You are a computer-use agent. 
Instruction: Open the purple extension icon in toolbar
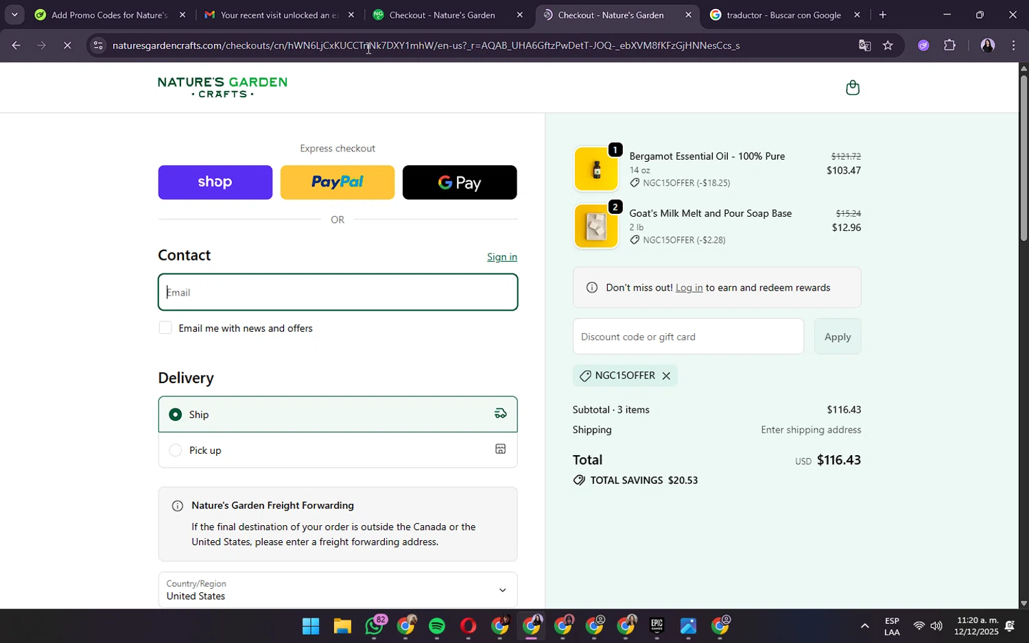point(923,45)
